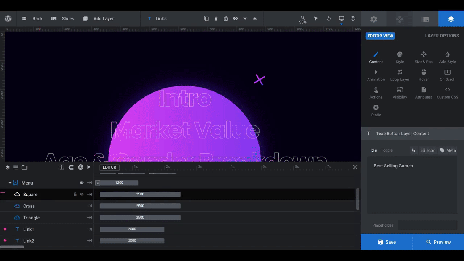Collapse the Menu group layer

(10, 183)
